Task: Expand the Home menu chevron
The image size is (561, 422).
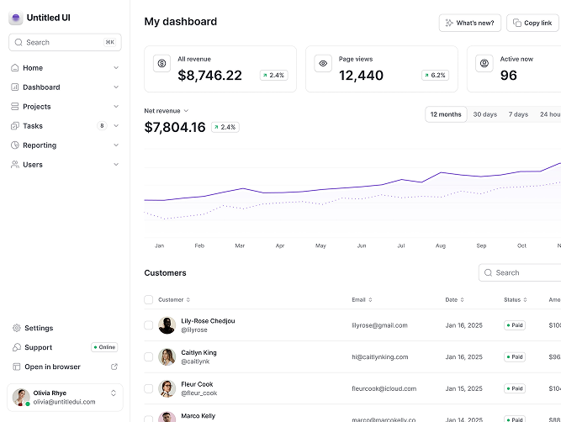Action: point(116,67)
